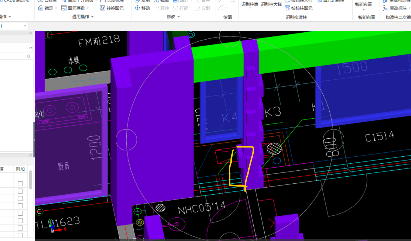Select the 分割 split tool
The width and height of the screenshot is (411, 241).
click(x=202, y=8)
